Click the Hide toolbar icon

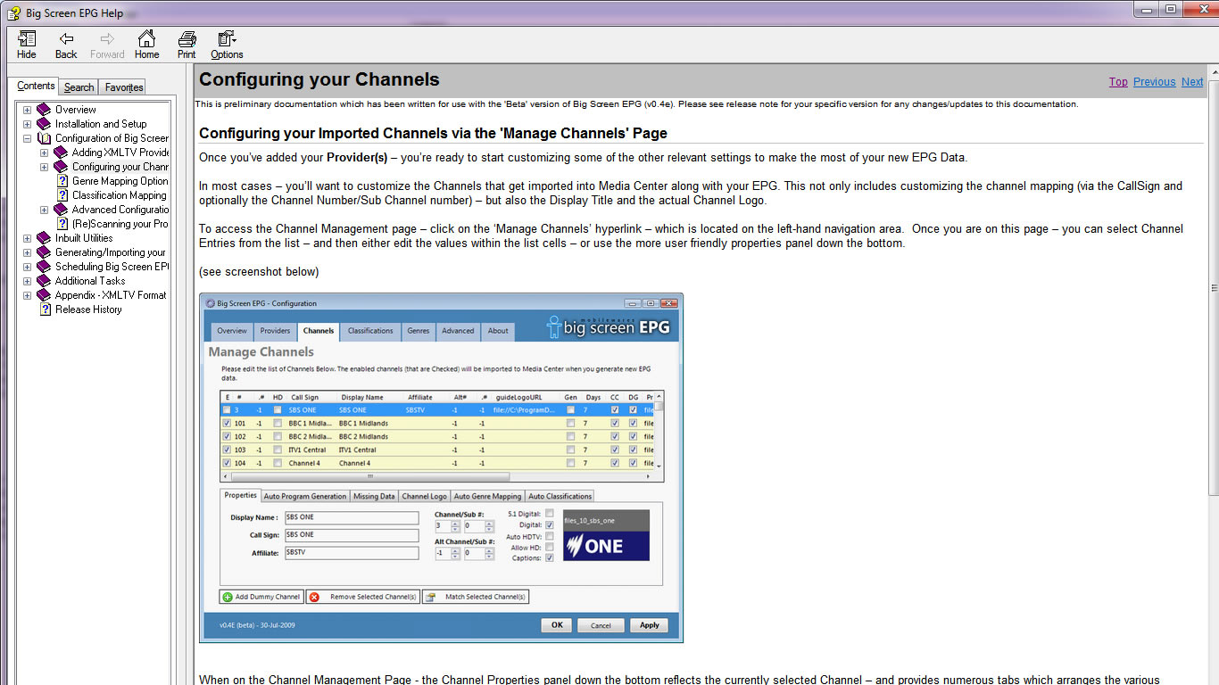point(27,39)
